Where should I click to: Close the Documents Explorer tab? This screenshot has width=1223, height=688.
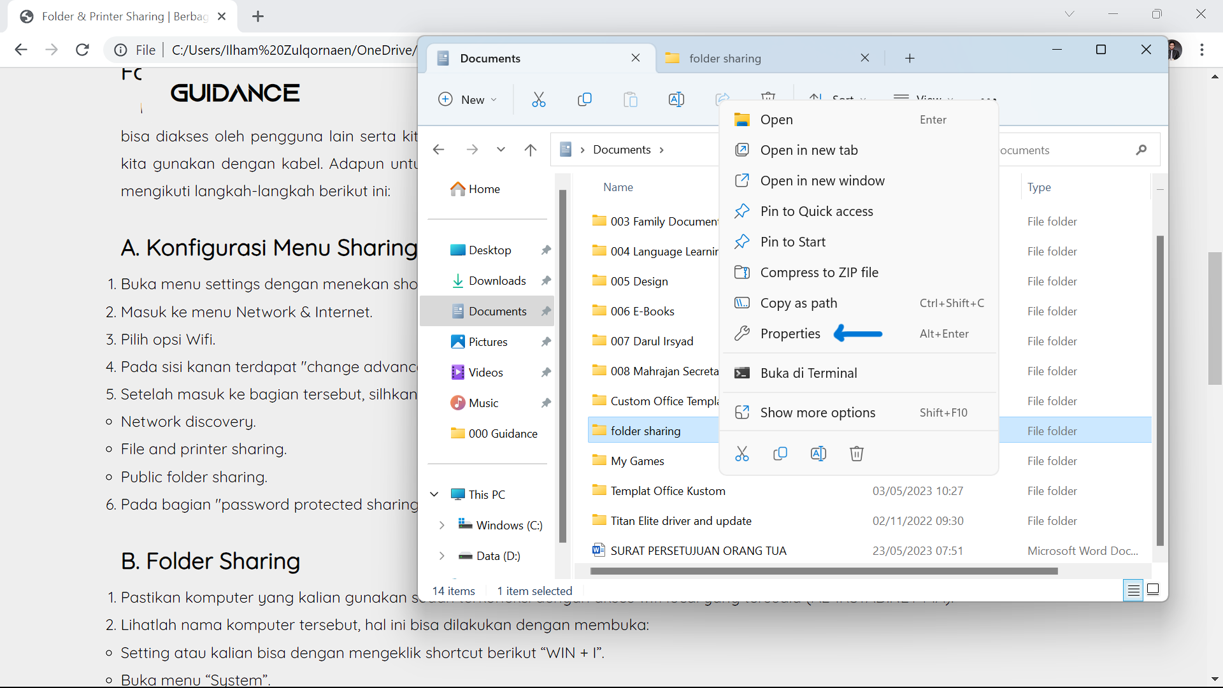click(x=636, y=58)
